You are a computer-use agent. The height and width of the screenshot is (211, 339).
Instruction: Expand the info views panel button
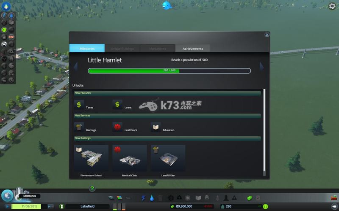coord(8,6)
